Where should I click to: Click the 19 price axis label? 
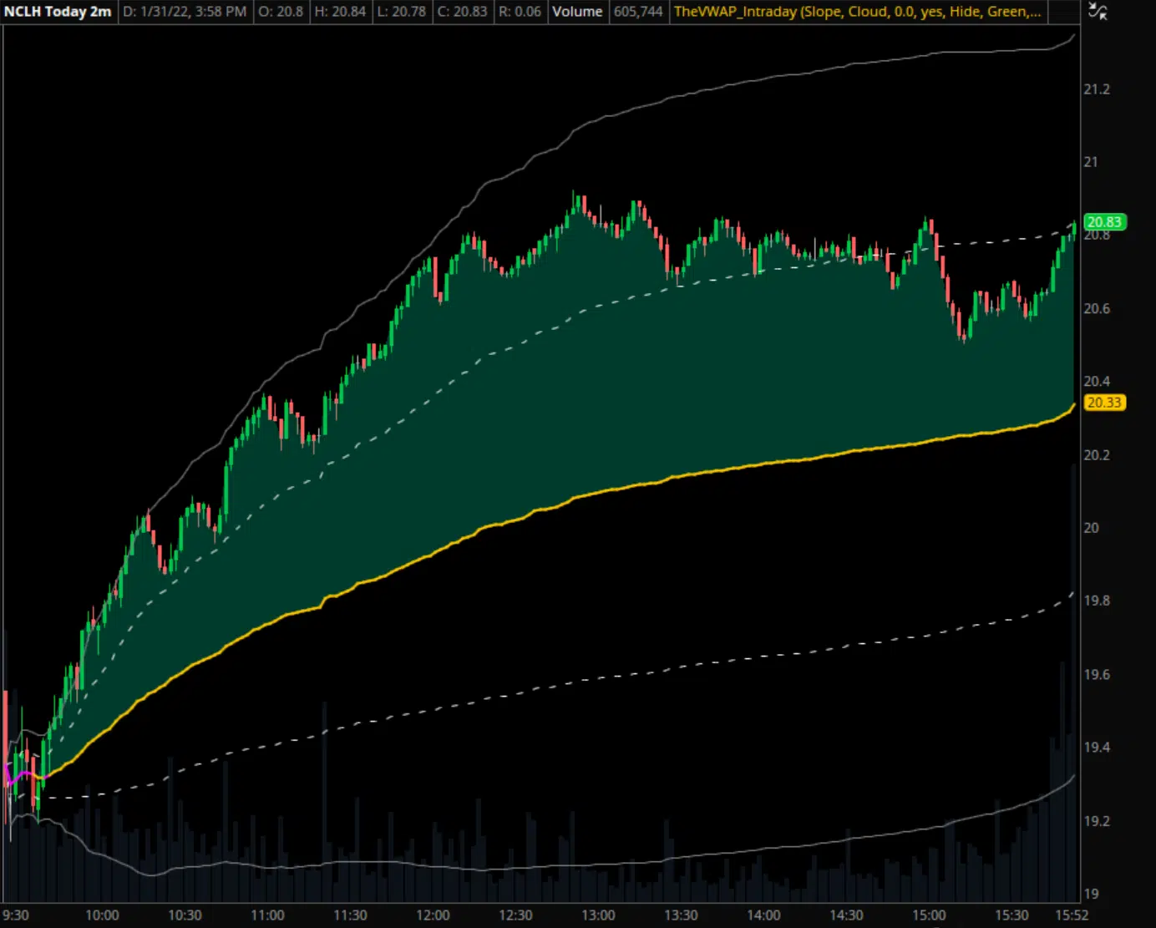pos(1091,894)
